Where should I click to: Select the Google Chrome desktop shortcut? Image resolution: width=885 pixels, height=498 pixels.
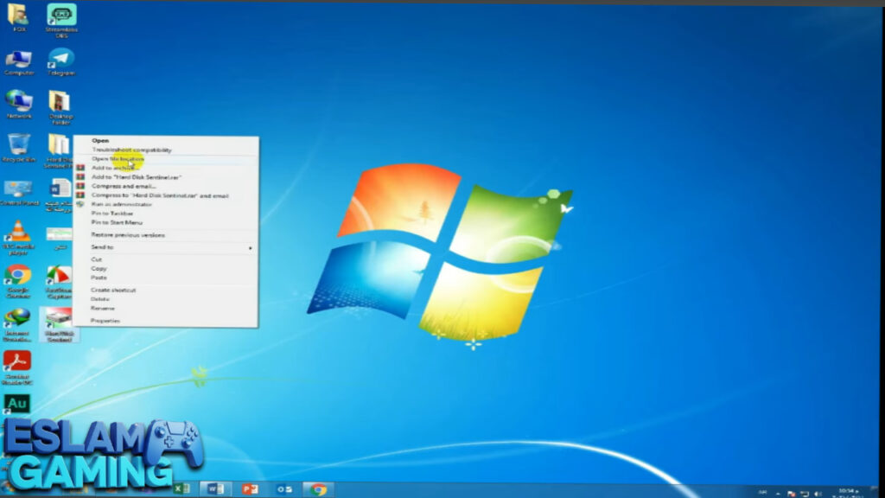coord(18,277)
